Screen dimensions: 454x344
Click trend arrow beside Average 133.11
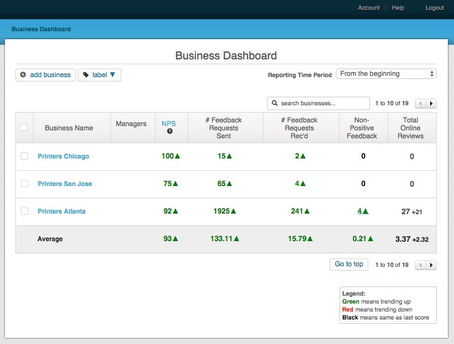(236, 239)
